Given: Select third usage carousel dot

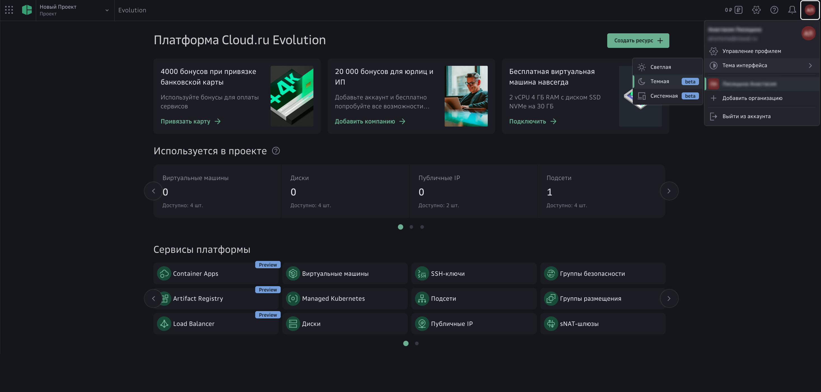Looking at the screenshot, I should pyautogui.click(x=422, y=227).
